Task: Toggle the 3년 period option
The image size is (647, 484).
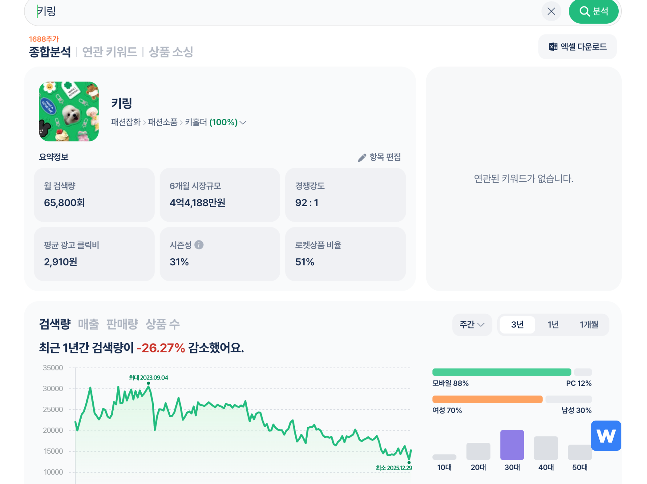Action: pos(517,325)
